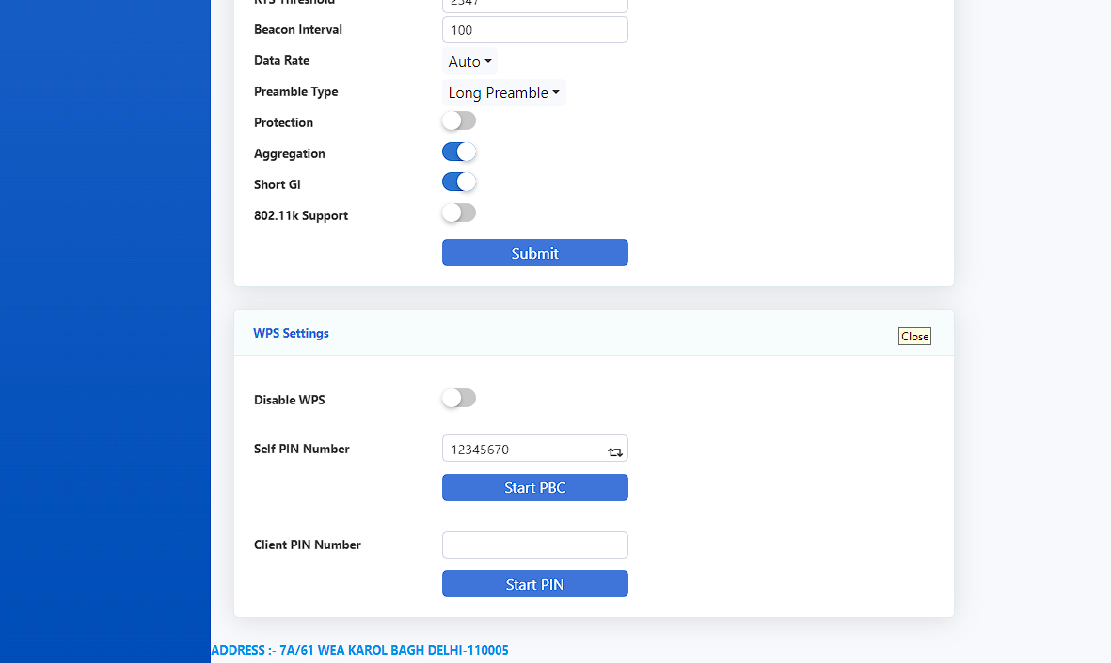Screen dimensions: 1111x663
Task: Open the Data Rate Auto dropdown
Action: click(469, 62)
